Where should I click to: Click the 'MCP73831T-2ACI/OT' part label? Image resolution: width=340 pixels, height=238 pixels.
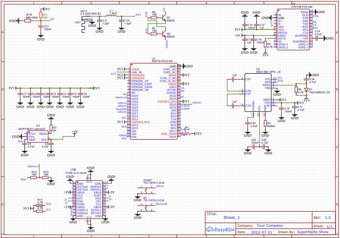pos(32,129)
